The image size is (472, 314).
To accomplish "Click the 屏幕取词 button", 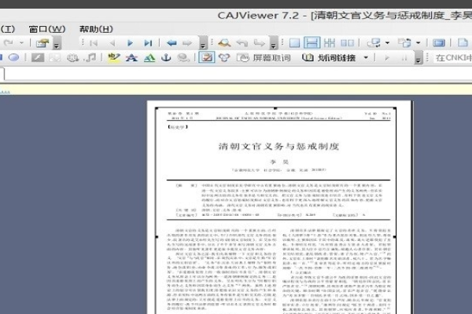I will click(264, 57).
